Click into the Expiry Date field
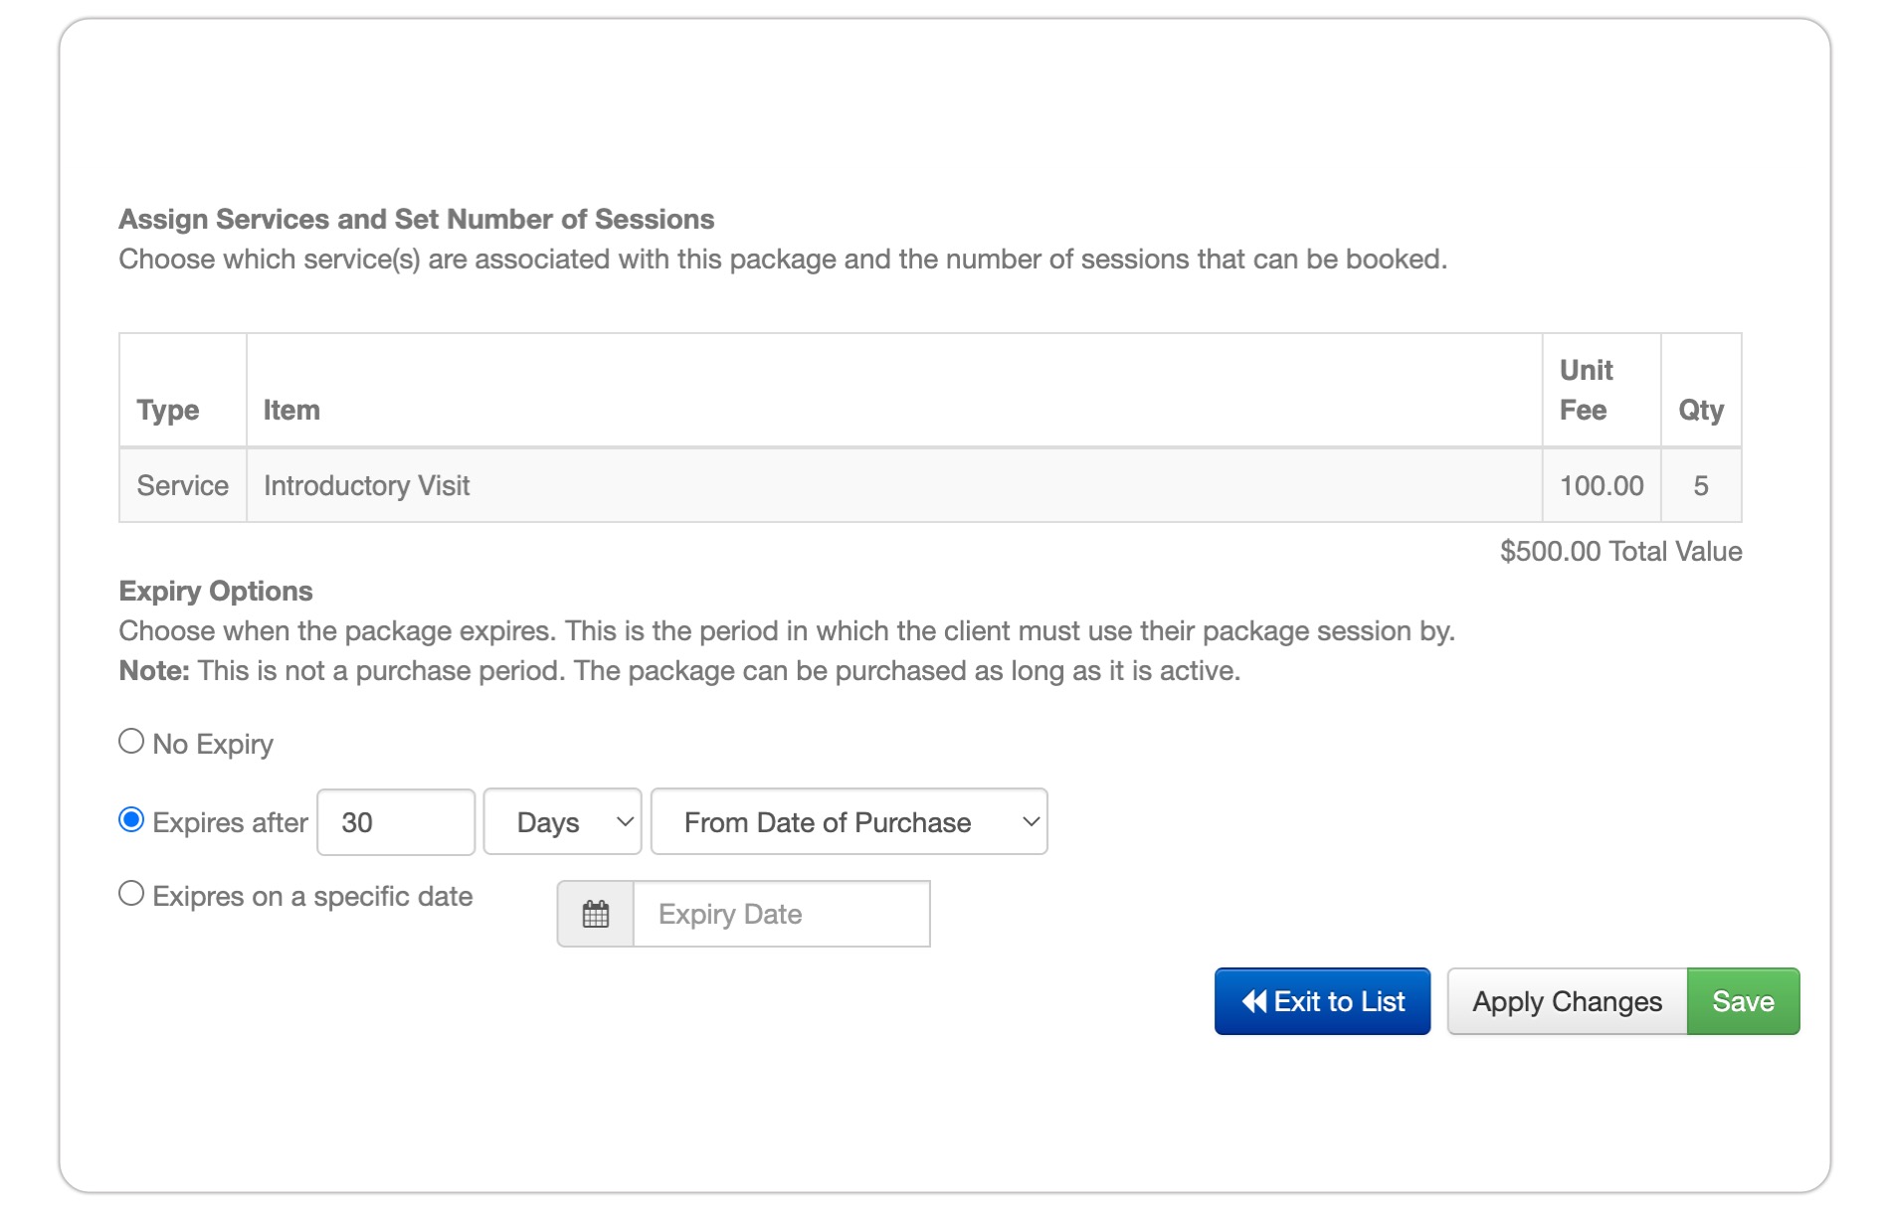Viewport: 1890px width, 1217px height. pos(782,914)
